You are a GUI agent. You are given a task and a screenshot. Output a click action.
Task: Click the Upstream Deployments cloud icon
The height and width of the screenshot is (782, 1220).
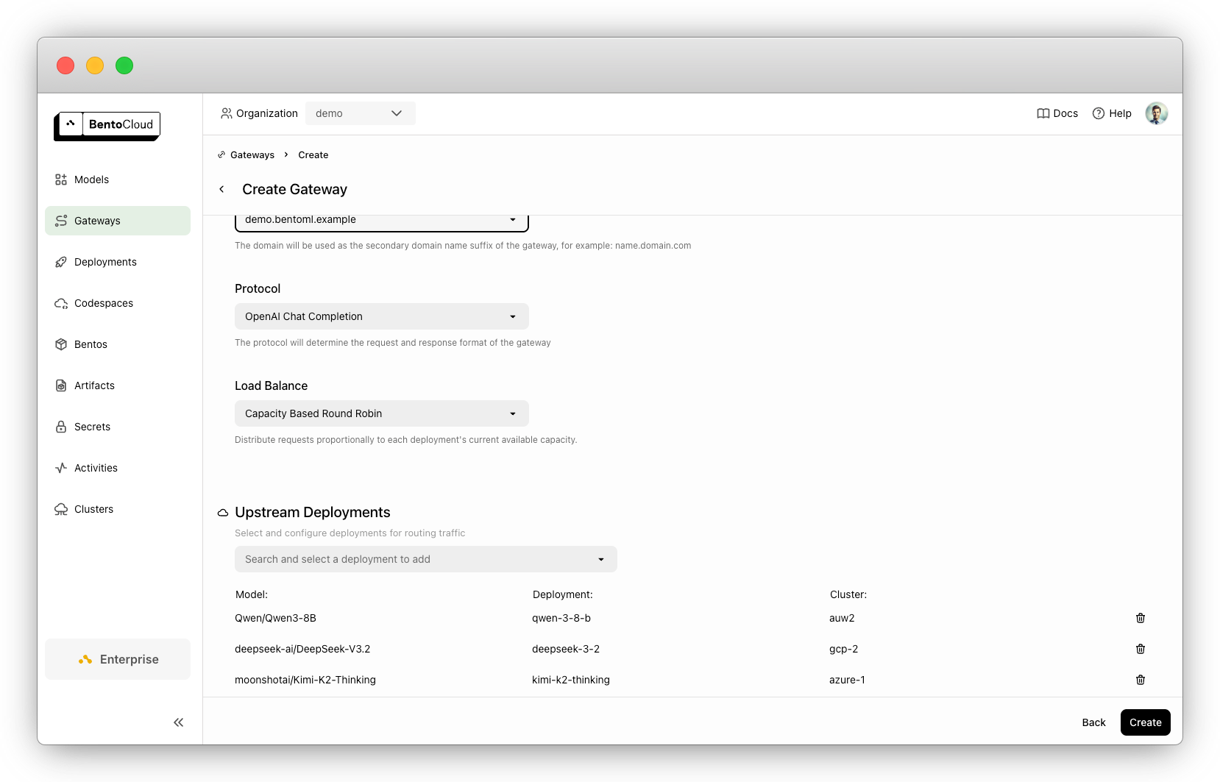tap(223, 513)
